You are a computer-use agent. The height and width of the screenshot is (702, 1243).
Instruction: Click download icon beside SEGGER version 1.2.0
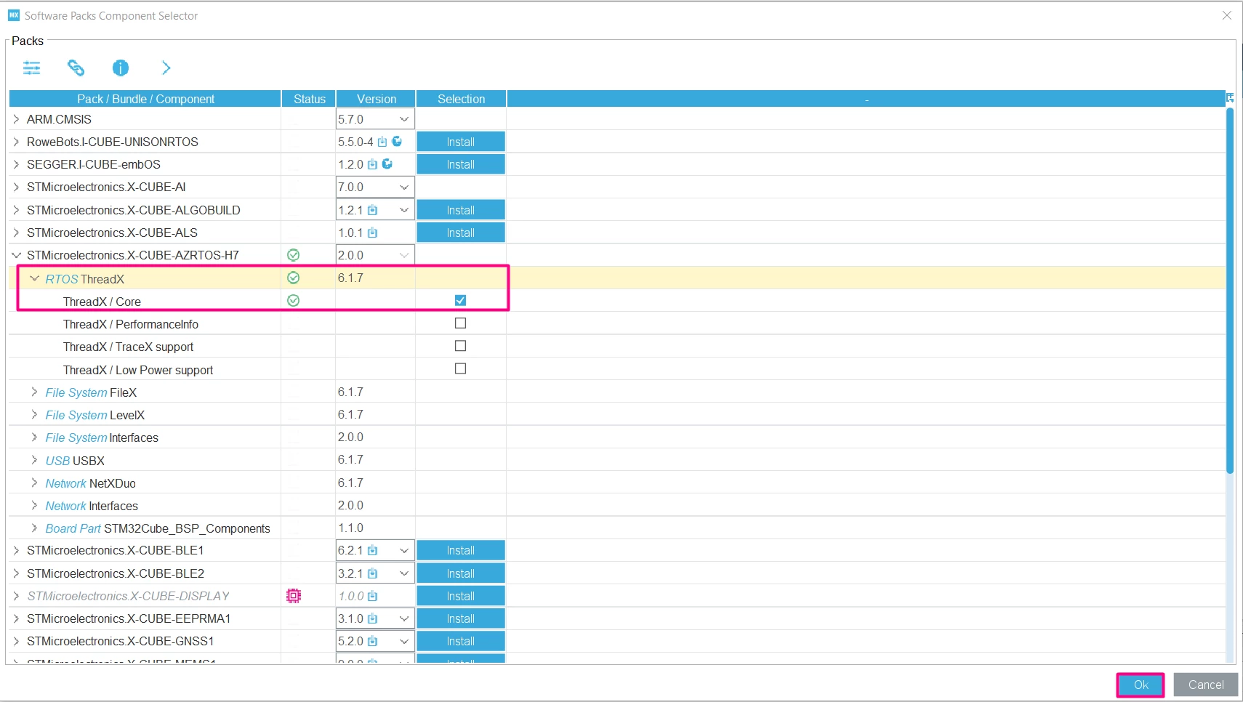[x=372, y=164]
